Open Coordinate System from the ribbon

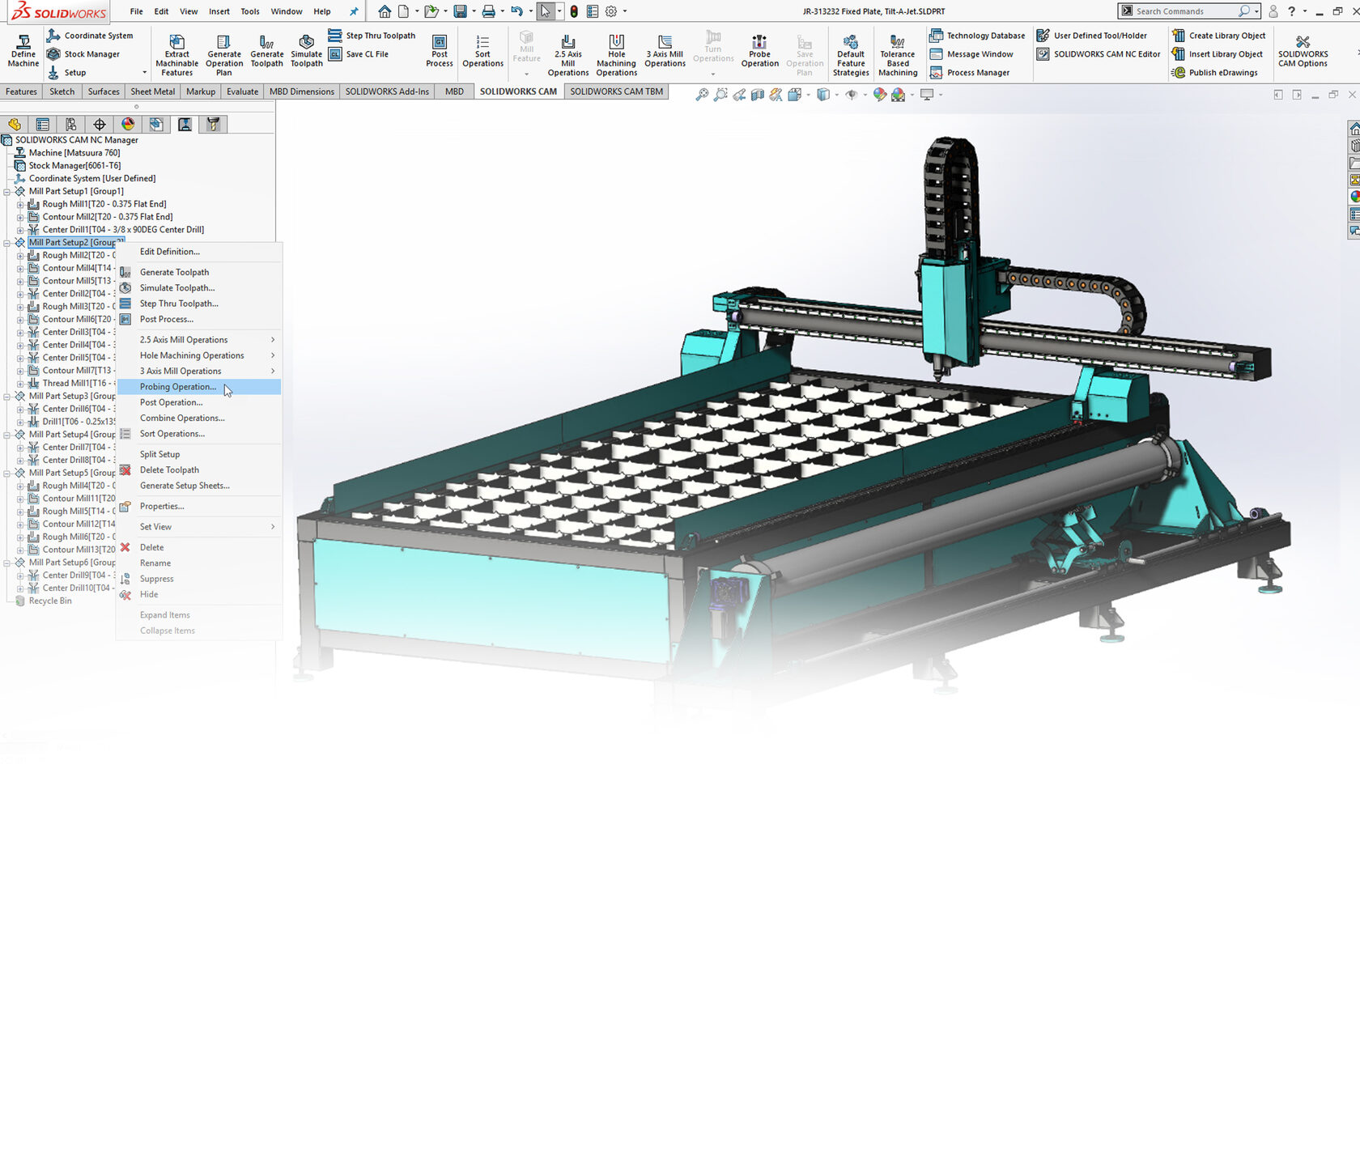click(x=90, y=36)
